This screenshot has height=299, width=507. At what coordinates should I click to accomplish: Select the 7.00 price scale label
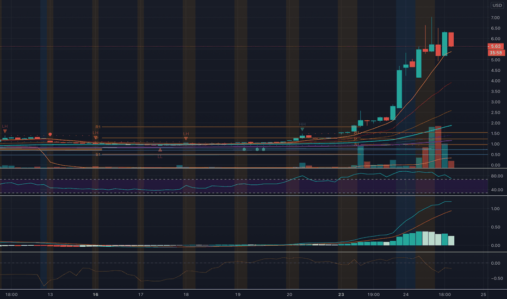point(496,17)
